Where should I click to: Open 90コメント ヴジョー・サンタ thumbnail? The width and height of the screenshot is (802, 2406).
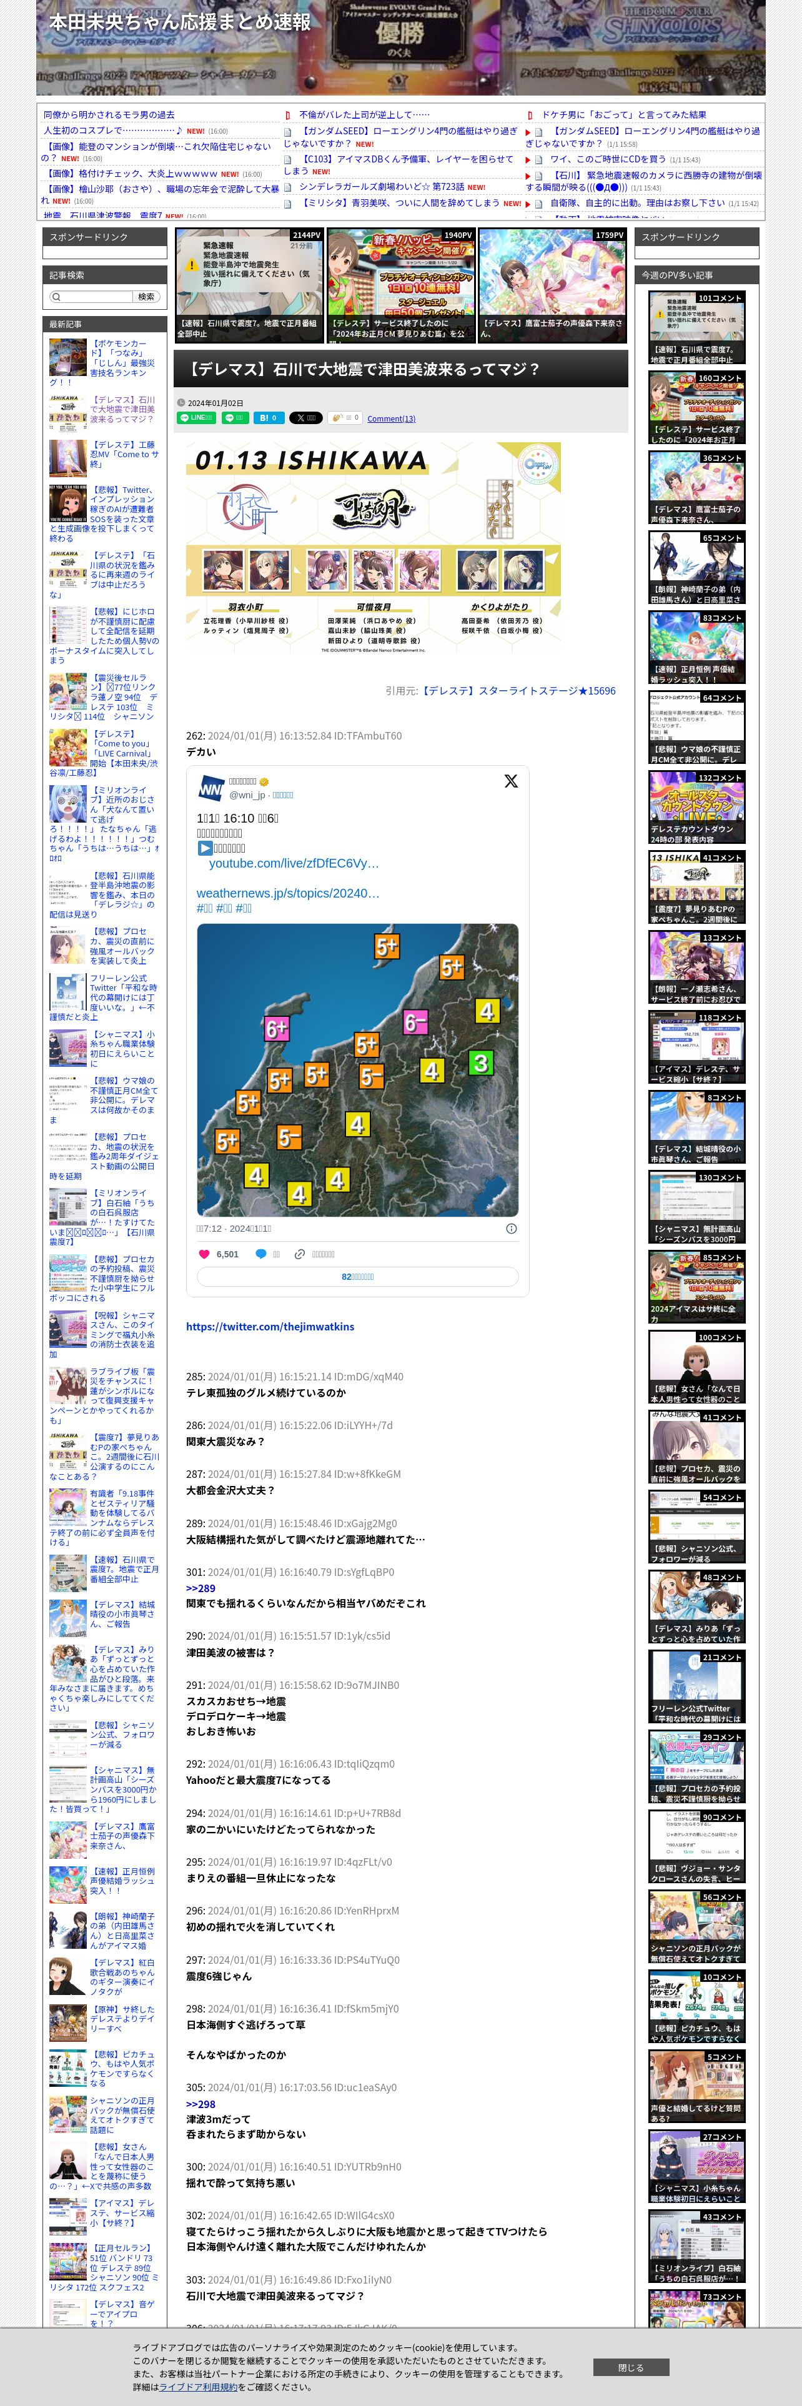point(696,1846)
